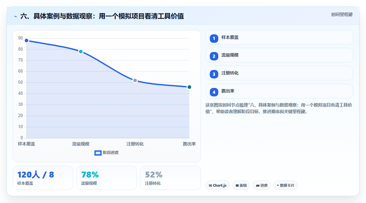Select the teal 流量规模 data point

(81, 52)
